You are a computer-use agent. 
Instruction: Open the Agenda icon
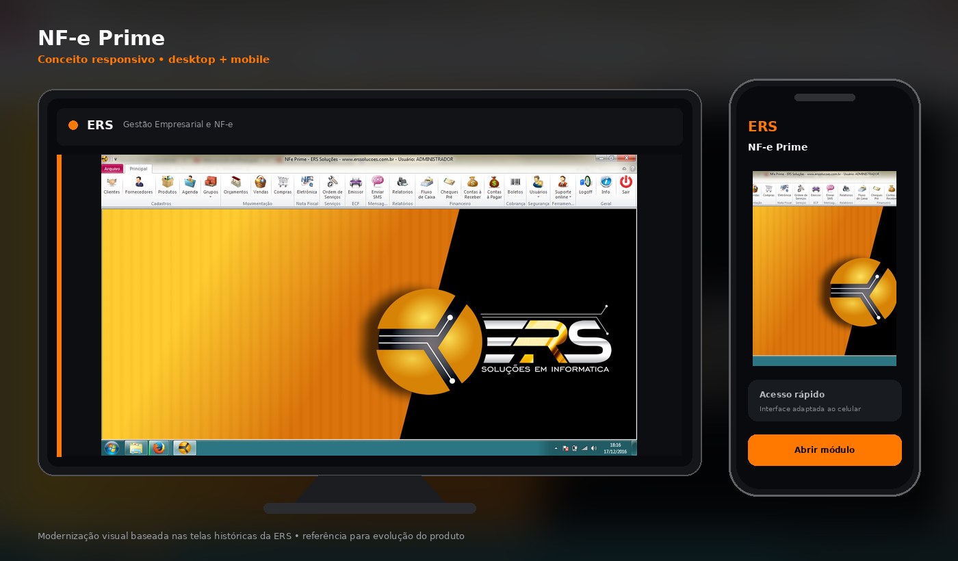[190, 185]
